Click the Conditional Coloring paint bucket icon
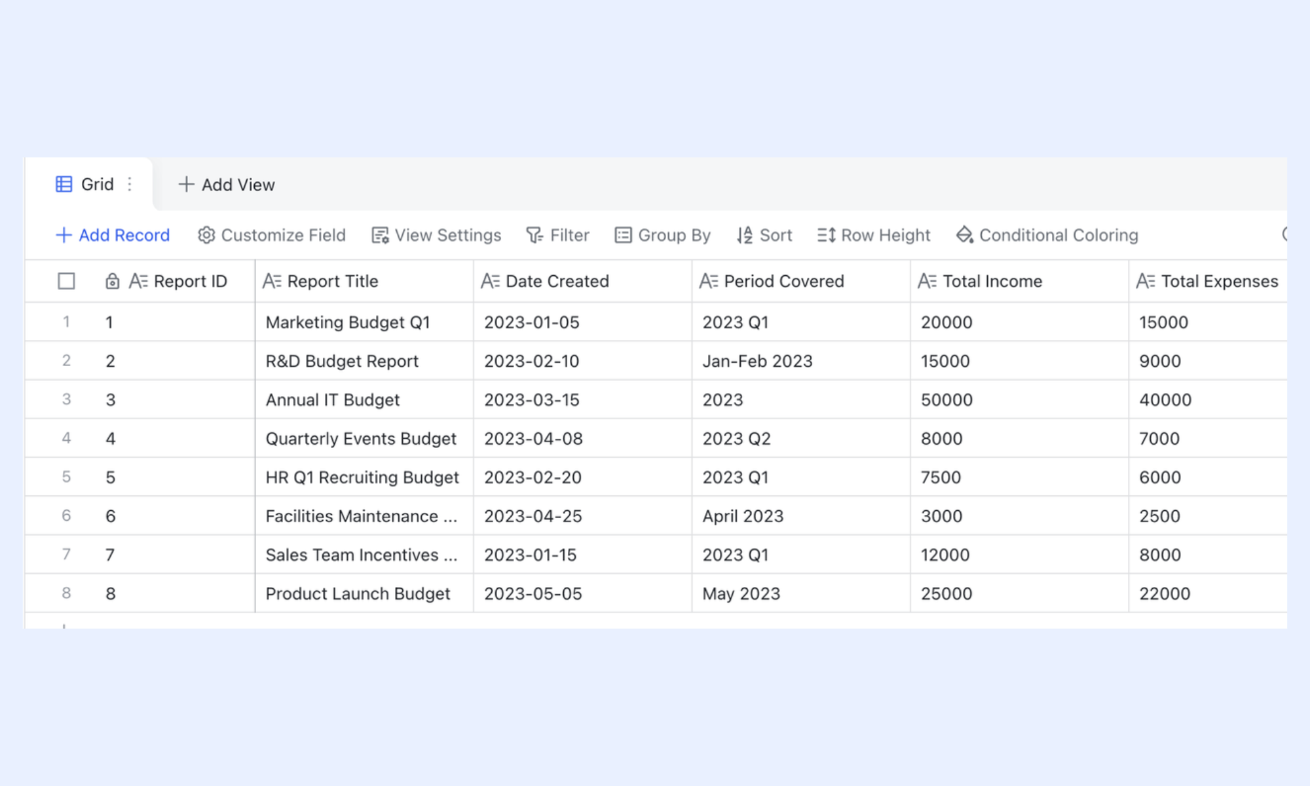Screen dimensions: 1310x786 click(964, 235)
